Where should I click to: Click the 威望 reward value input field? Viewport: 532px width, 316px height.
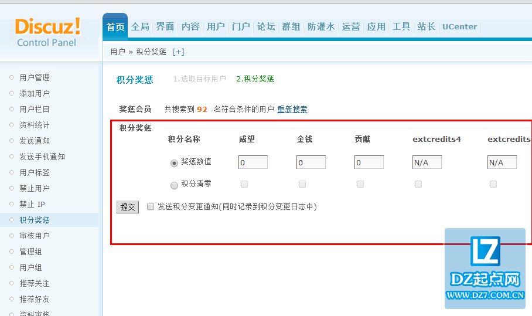tap(253, 162)
